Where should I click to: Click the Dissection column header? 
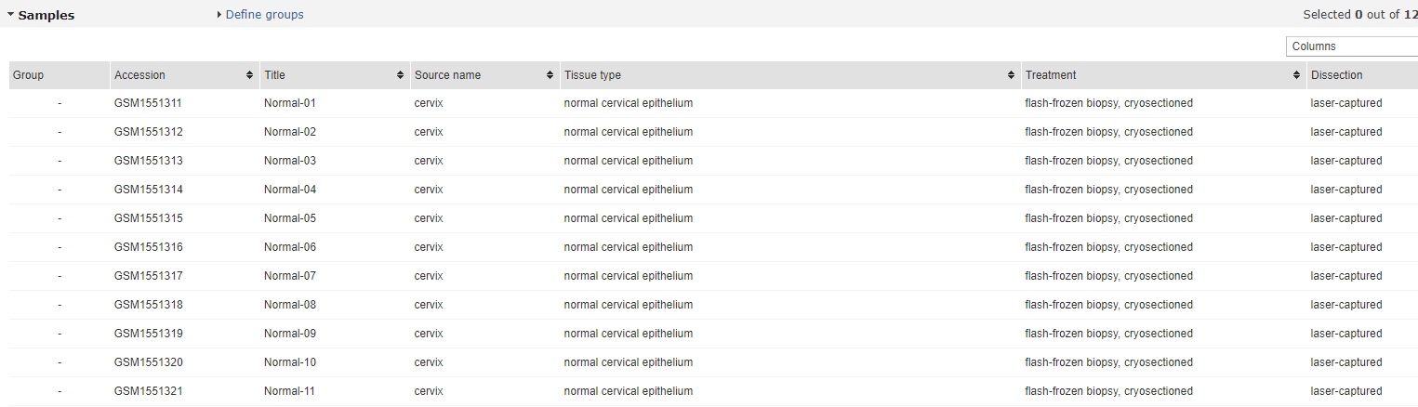tap(1336, 75)
